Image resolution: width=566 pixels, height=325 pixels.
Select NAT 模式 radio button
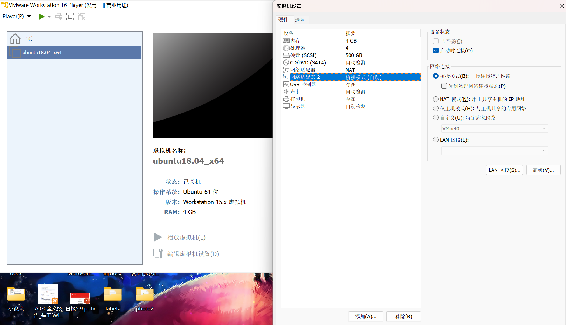(x=436, y=99)
